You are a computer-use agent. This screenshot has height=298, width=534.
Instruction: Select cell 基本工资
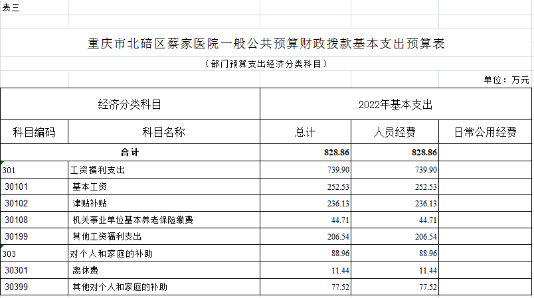point(164,186)
